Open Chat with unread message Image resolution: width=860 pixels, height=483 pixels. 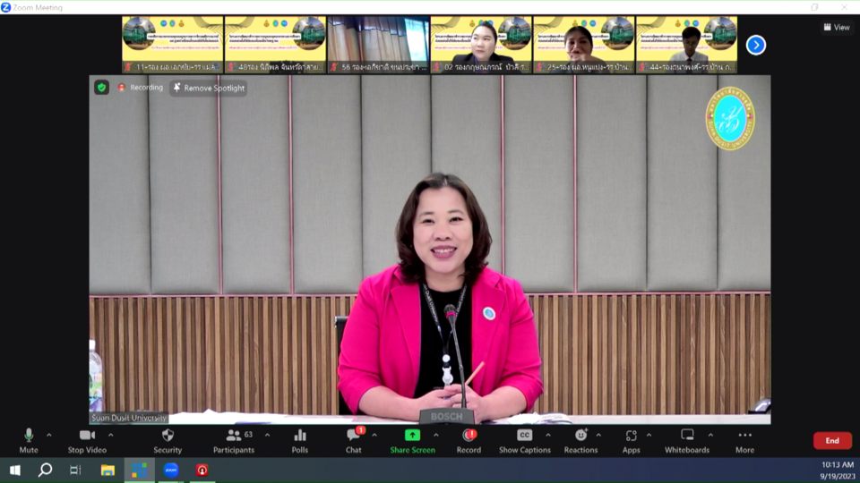click(x=354, y=440)
